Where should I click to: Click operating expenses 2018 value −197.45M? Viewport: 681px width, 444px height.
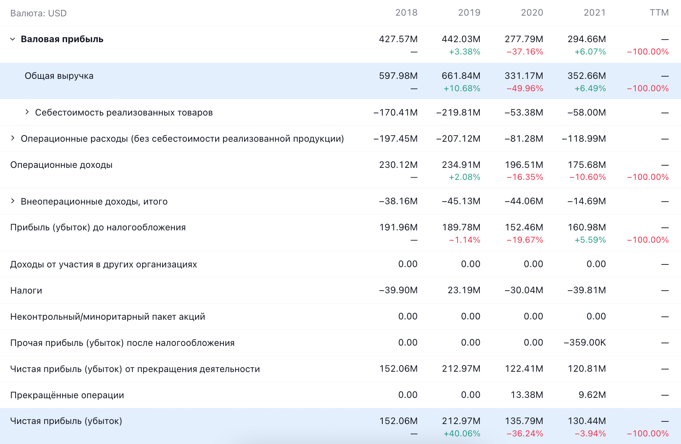pyautogui.click(x=396, y=138)
